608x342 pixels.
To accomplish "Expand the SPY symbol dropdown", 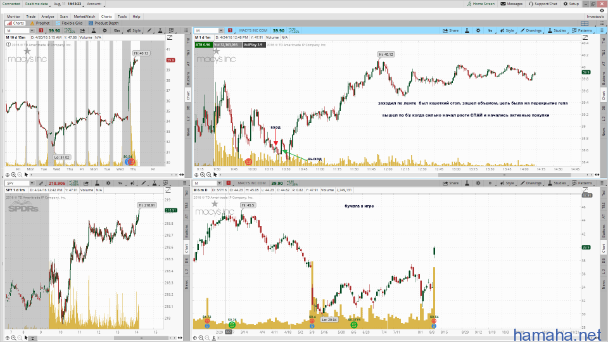I will click(32, 183).
